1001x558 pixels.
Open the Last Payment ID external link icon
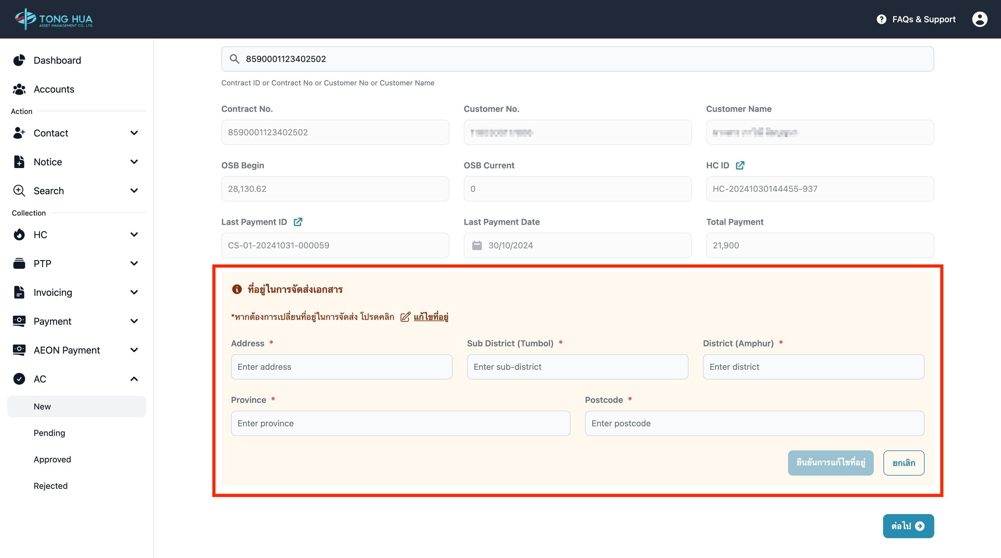tap(298, 222)
